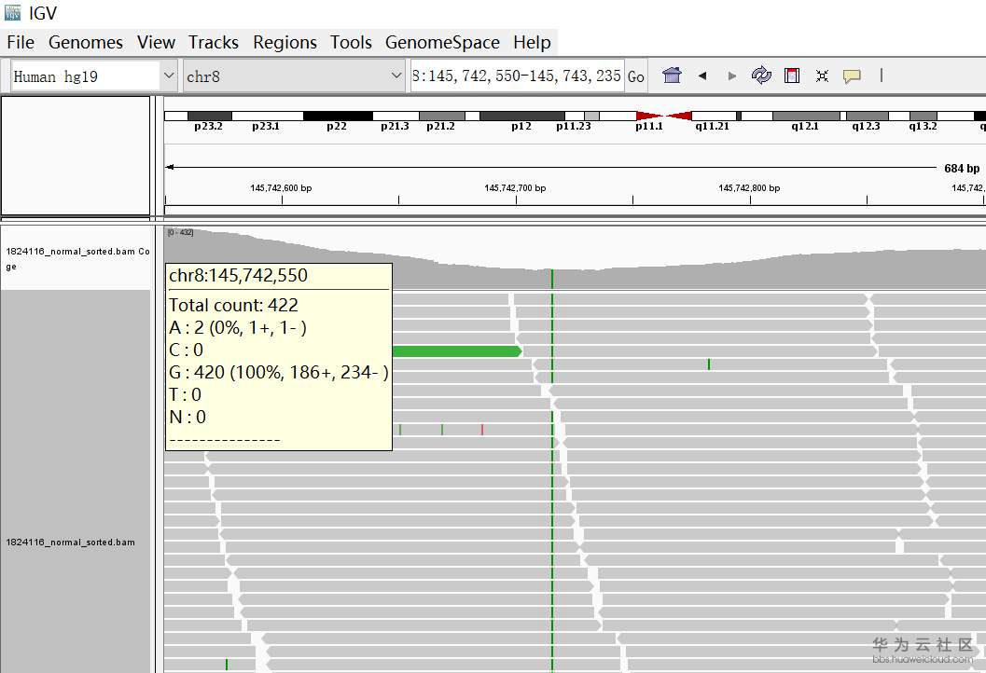This screenshot has width=986, height=673.
Task: Toggle the popup behavior speech bubble icon
Action: point(852,76)
